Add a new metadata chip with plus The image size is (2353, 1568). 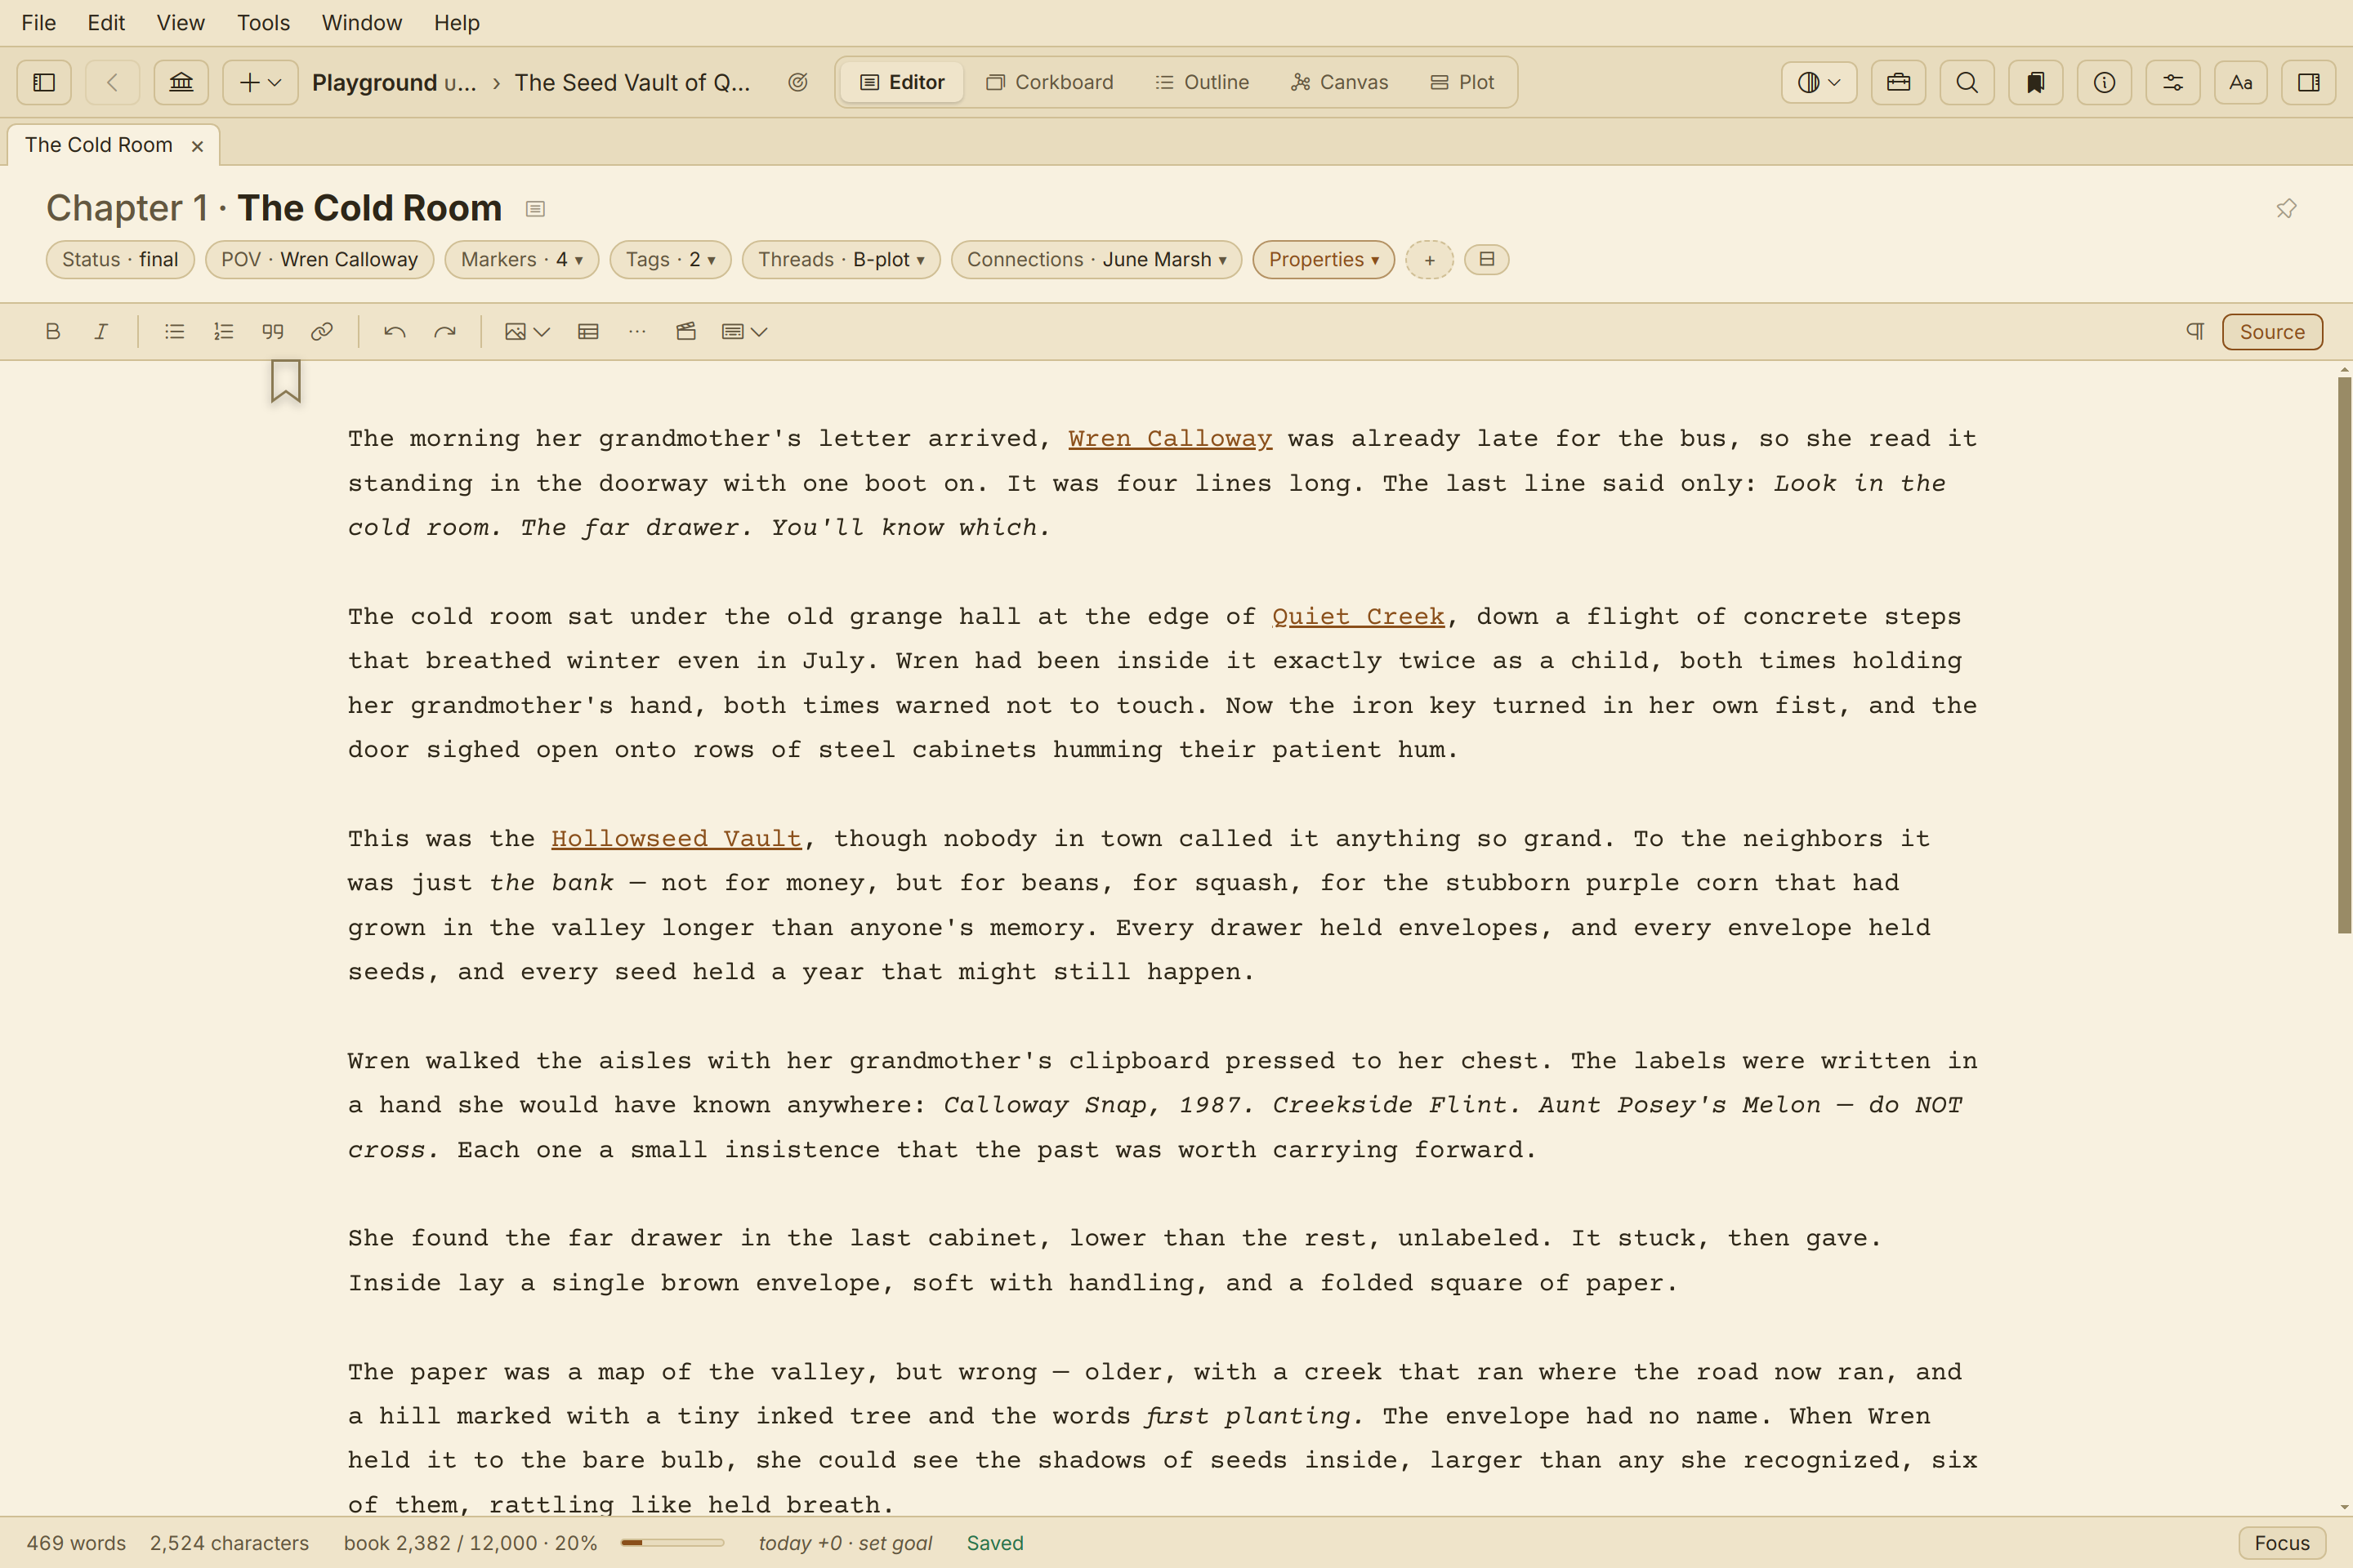pyautogui.click(x=1430, y=260)
